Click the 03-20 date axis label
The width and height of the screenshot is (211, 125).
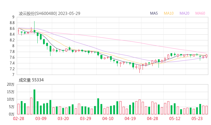click(63, 118)
